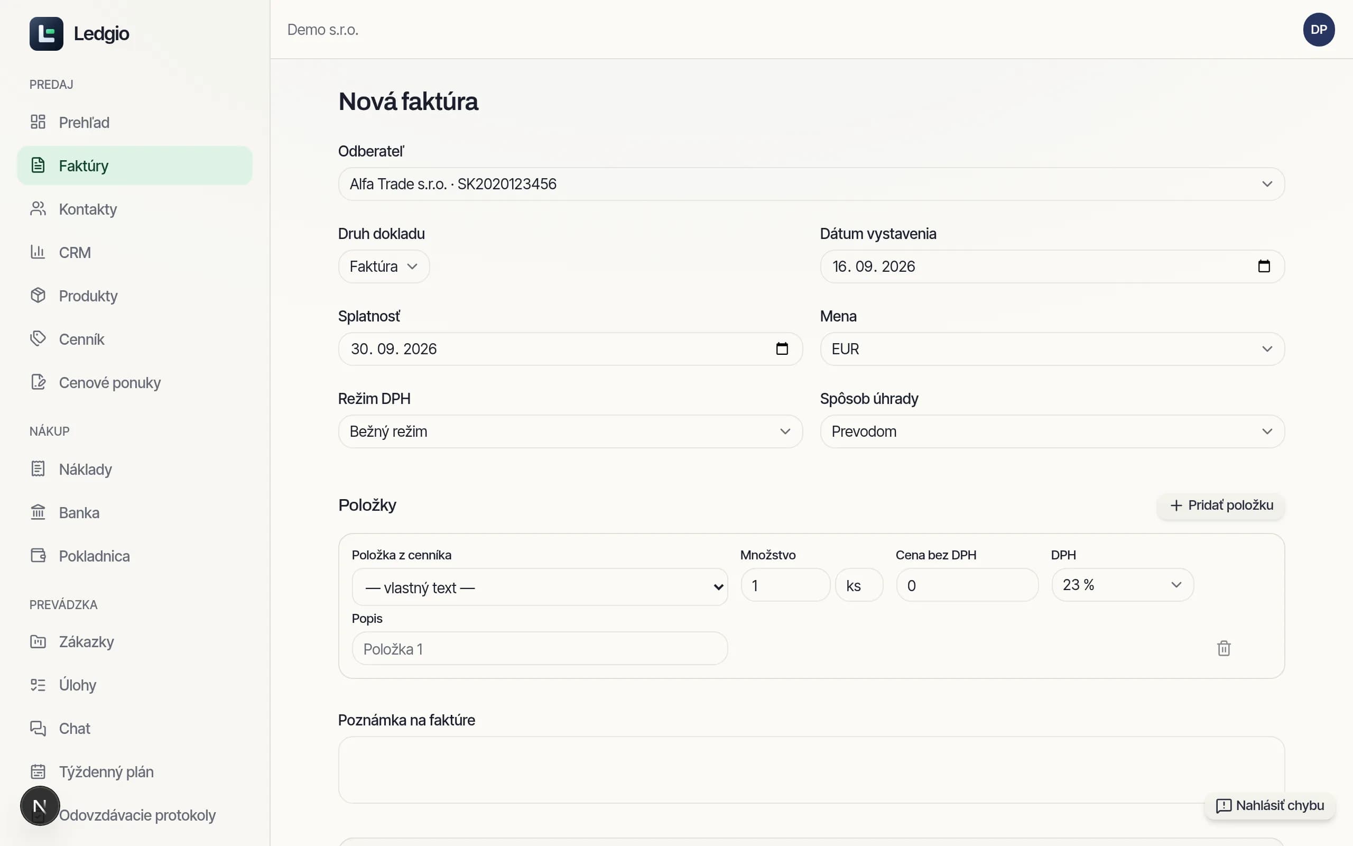Click the ks unit field
Image resolution: width=1353 pixels, height=846 pixels.
pos(859,585)
